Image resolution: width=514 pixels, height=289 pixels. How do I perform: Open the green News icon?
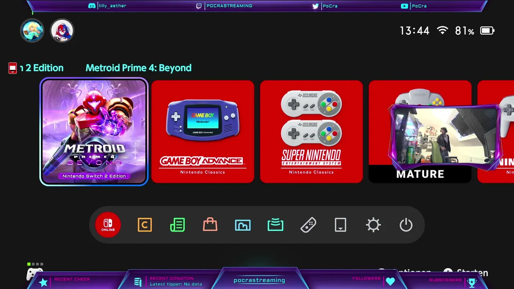click(x=177, y=225)
